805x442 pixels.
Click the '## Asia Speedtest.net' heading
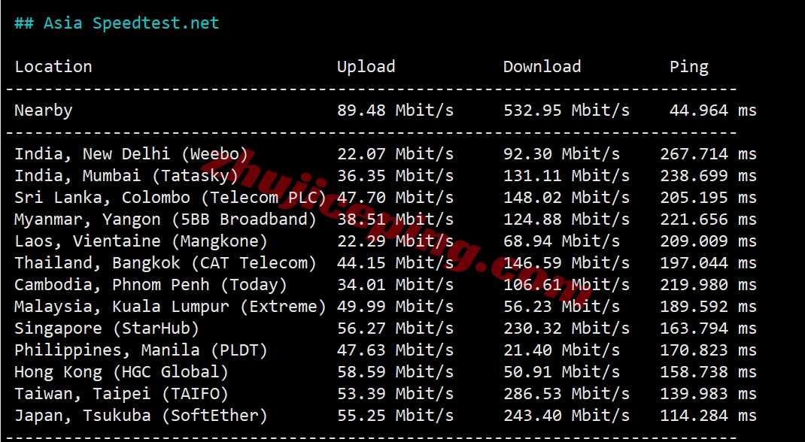tap(117, 23)
